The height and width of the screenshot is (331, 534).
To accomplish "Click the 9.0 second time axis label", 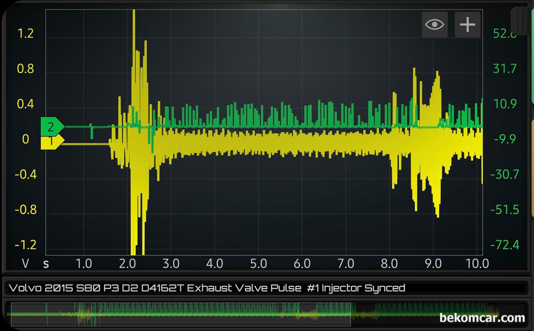I will [x=433, y=264].
